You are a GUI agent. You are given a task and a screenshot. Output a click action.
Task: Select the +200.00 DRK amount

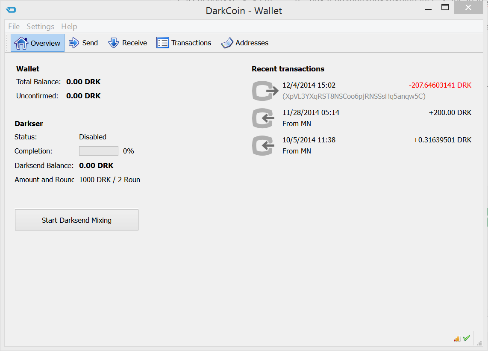coord(450,112)
